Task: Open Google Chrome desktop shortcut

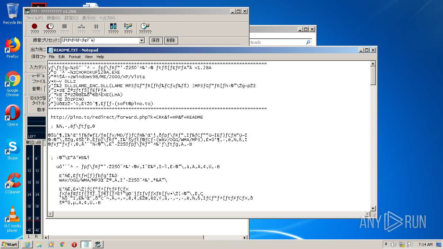Action: coord(12,84)
